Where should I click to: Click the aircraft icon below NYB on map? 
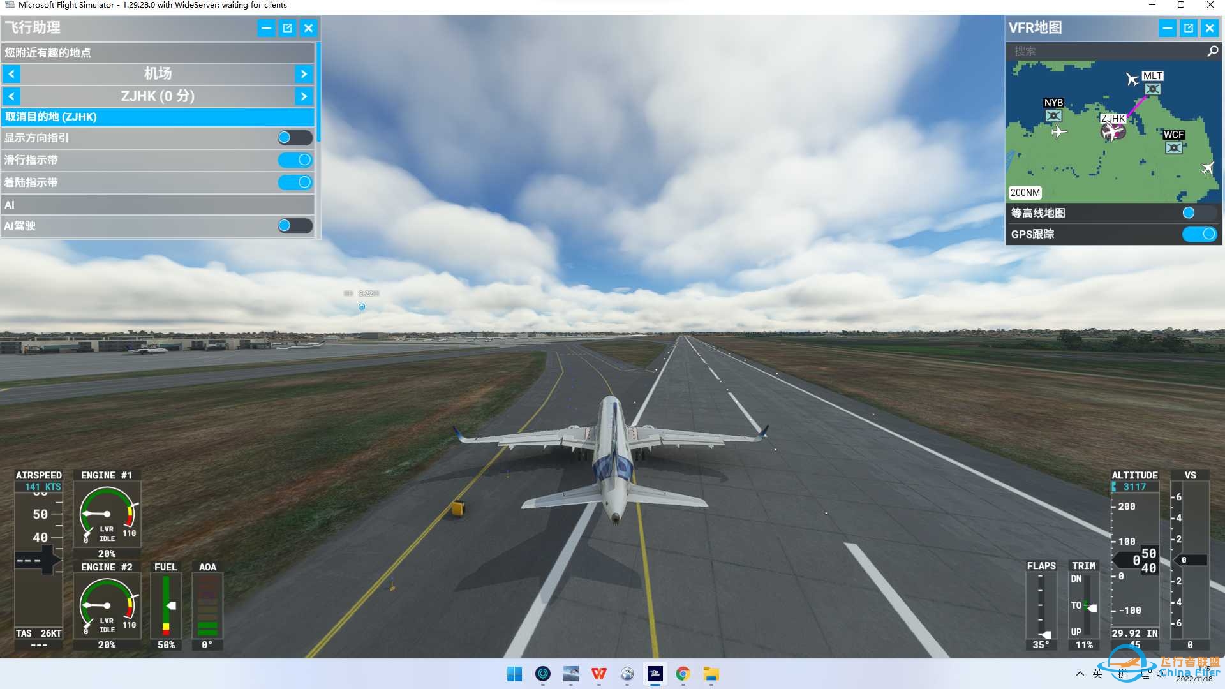[x=1058, y=132]
